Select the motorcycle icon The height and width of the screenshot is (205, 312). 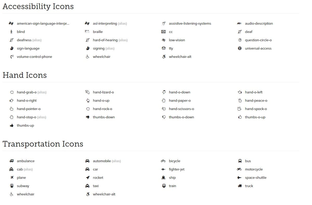pyautogui.click(x=239, y=169)
